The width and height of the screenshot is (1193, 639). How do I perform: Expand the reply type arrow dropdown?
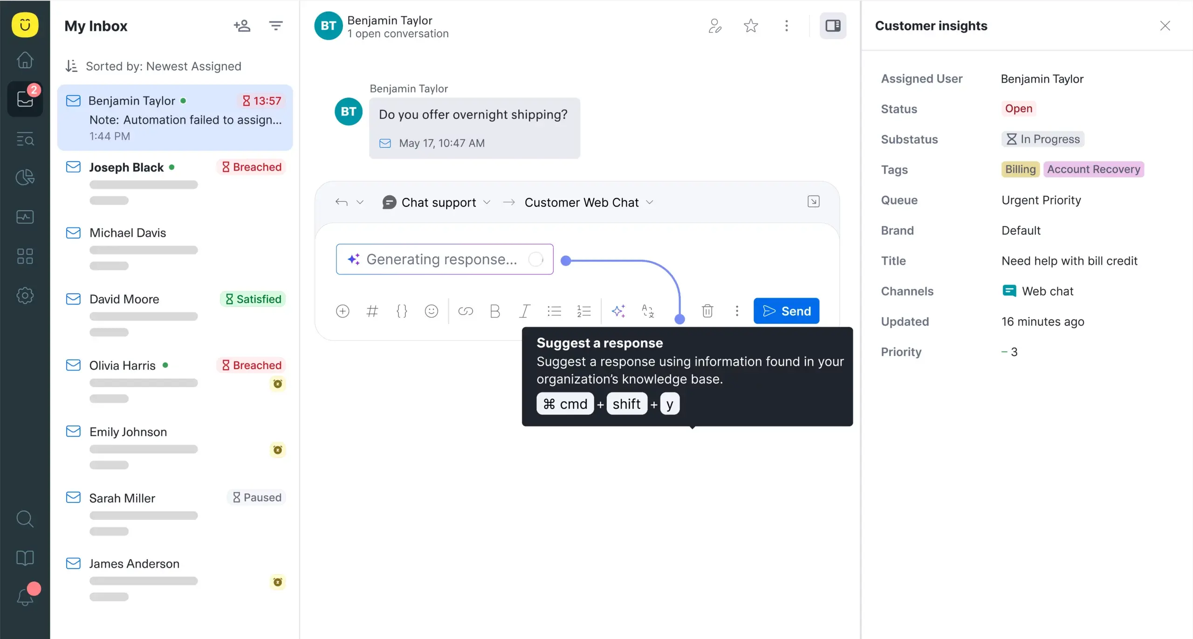pyautogui.click(x=359, y=202)
